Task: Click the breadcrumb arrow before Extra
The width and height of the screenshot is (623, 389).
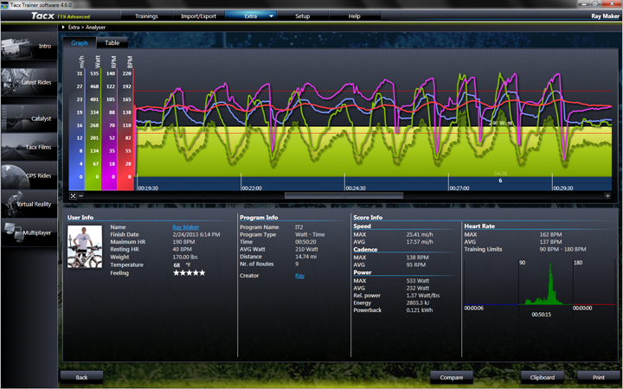Action: 63,27
